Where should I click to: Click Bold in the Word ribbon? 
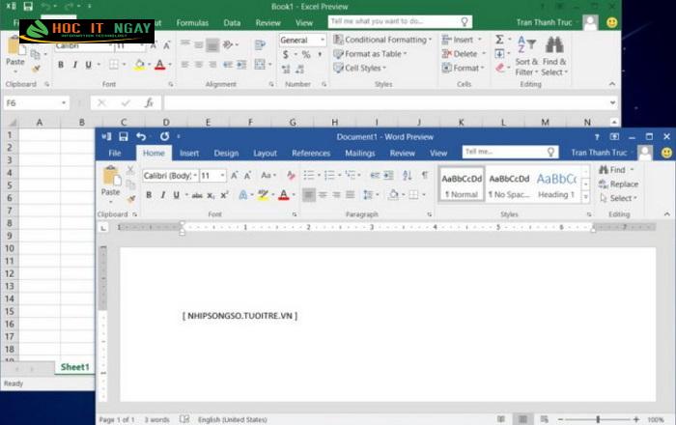pos(149,195)
